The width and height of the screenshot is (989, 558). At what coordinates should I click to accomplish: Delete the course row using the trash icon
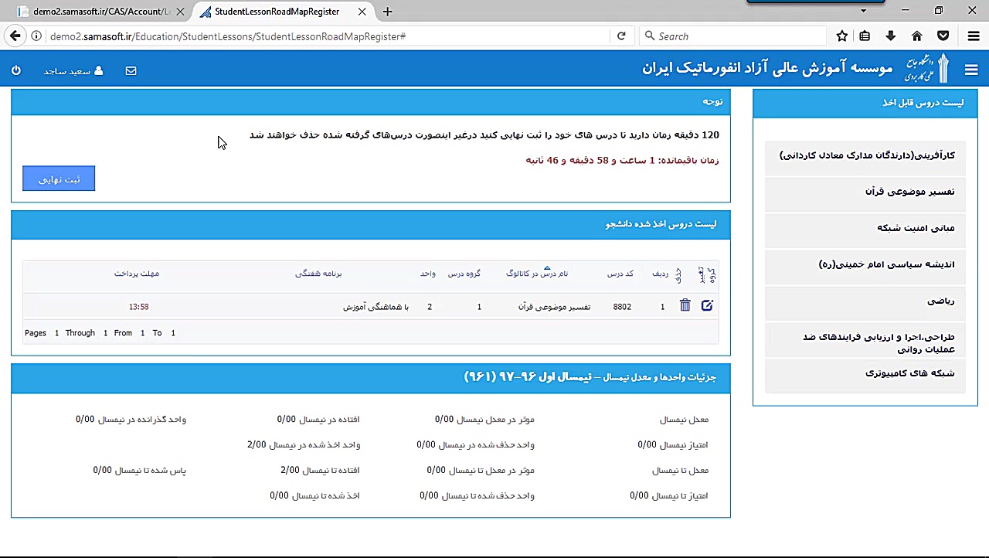click(x=685, y=305)
